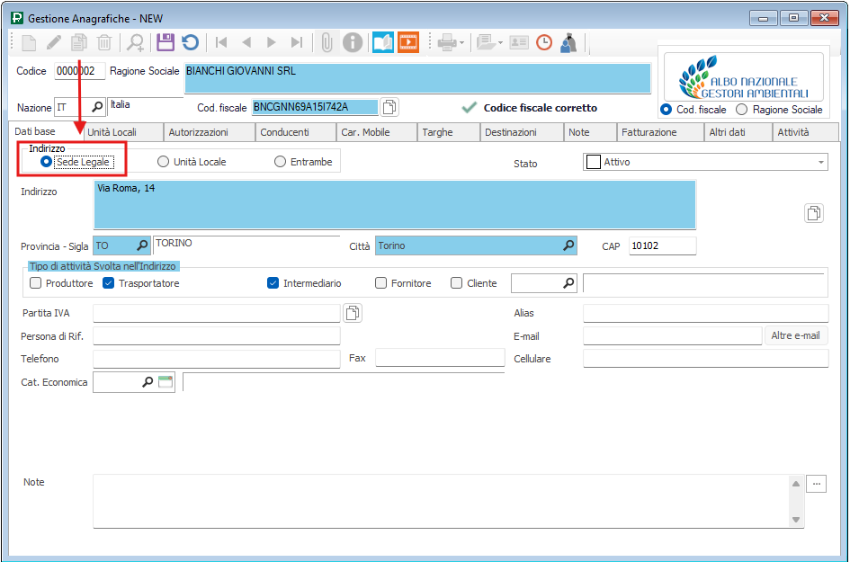The width and height of the screenshot is (850, 562).
Task: Open the Città lookup magnifier
Action: coord(568,245)
